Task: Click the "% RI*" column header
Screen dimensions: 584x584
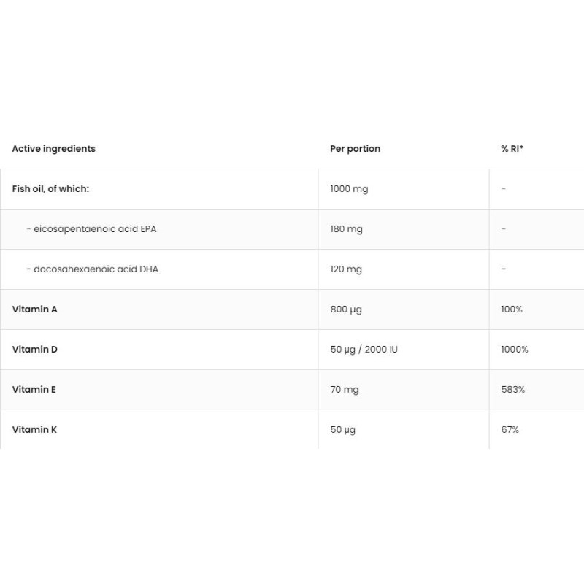Action: point(512,149)
